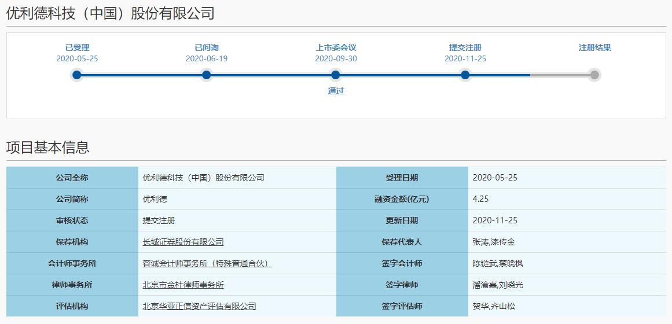Click the 已受理 stage label above the timeline
Screen dimensions: 672x324
click(x=77, y=47)
